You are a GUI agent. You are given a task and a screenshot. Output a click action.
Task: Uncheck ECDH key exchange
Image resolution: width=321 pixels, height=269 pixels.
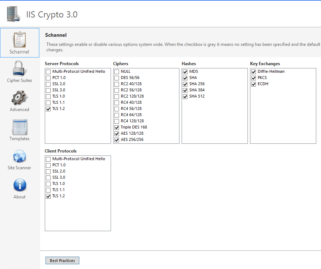coord(254,84)
